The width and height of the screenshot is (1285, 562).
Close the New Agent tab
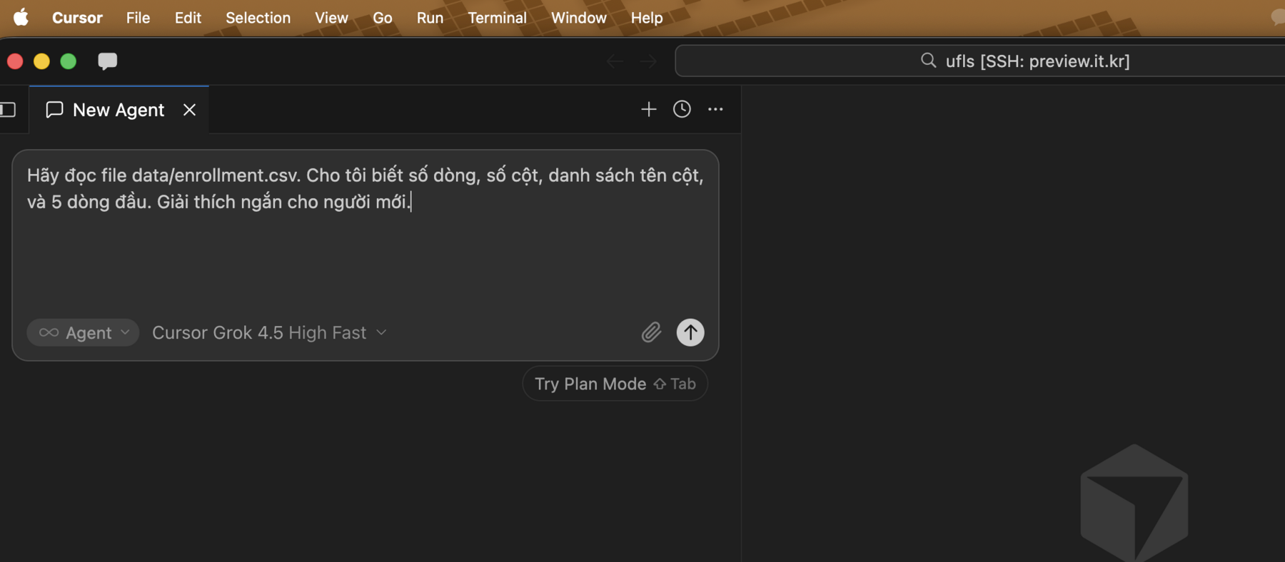[x=189, y=110]
